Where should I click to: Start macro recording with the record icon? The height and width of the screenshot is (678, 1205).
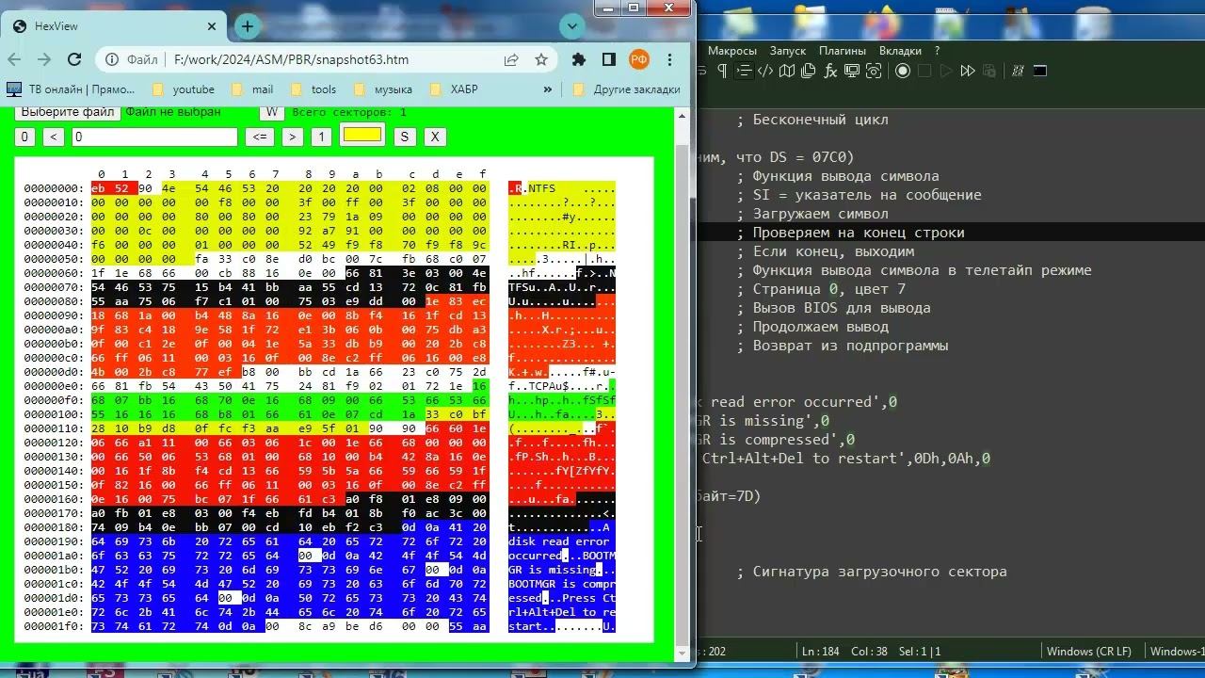[x=903, y=71]
